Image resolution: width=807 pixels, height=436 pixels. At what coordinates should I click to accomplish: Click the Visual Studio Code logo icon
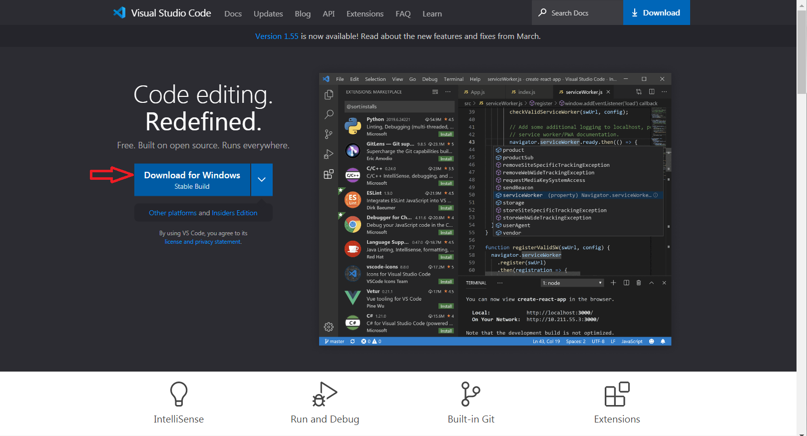(119, 12)
